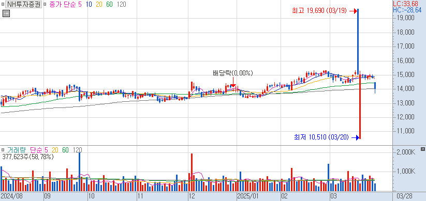Image resolution: width=426 pixels, height=201 pixels.
Task: Select price moving average 20 legend
Action: tap(99, 5)
